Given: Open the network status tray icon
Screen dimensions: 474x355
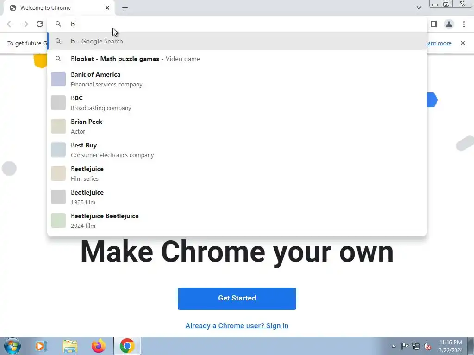Looking at the screenshot, I should coord(416,346).
